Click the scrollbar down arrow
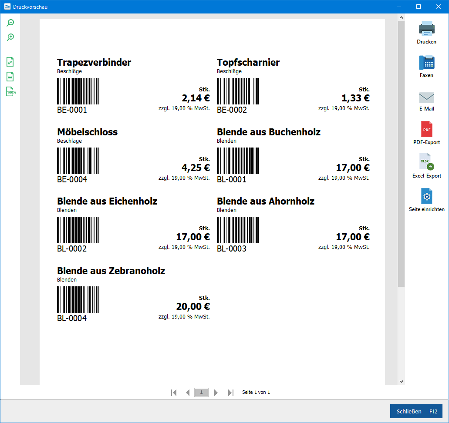This screenshot has height=423, width=449. click(x=401, y=382)
